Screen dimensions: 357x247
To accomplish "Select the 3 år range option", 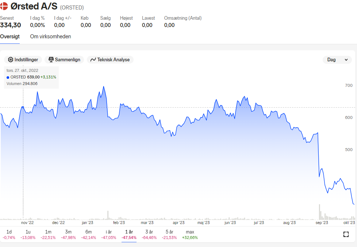I will click(x=149, y=235).
